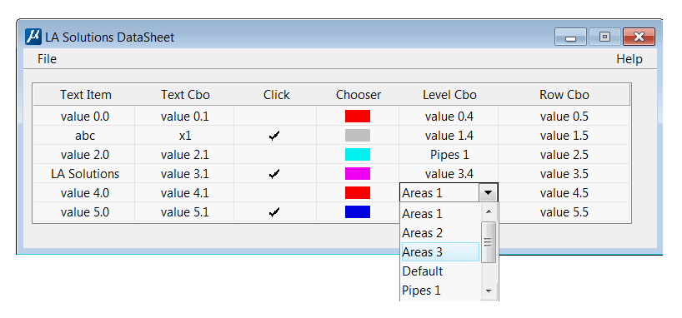Choose Default from the level list
This screenshot has height=318, width=682.
pos(440,271)
